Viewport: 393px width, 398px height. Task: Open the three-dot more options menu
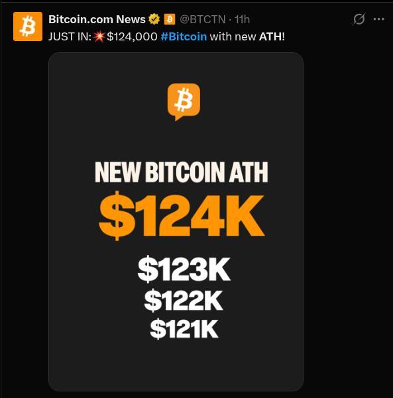379,19
